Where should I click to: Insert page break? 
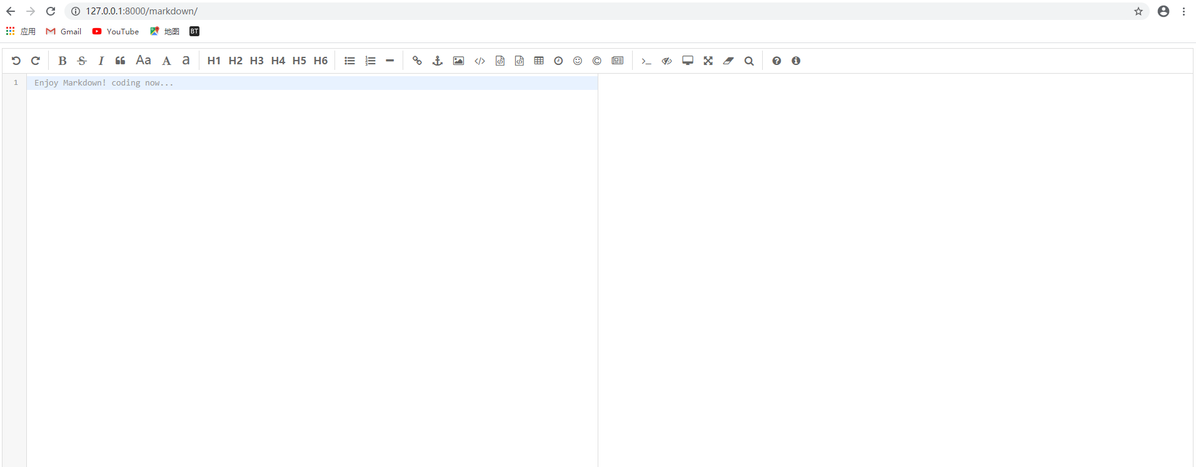pyautogui.click(x=618, y=61)
